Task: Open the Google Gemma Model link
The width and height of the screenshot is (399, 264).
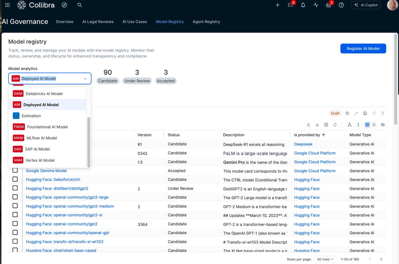Action: click(x=46, y=171)
